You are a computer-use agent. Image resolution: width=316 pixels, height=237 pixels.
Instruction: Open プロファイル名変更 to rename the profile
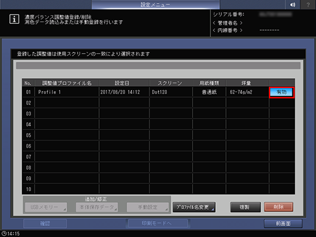[x=194, y=207]
